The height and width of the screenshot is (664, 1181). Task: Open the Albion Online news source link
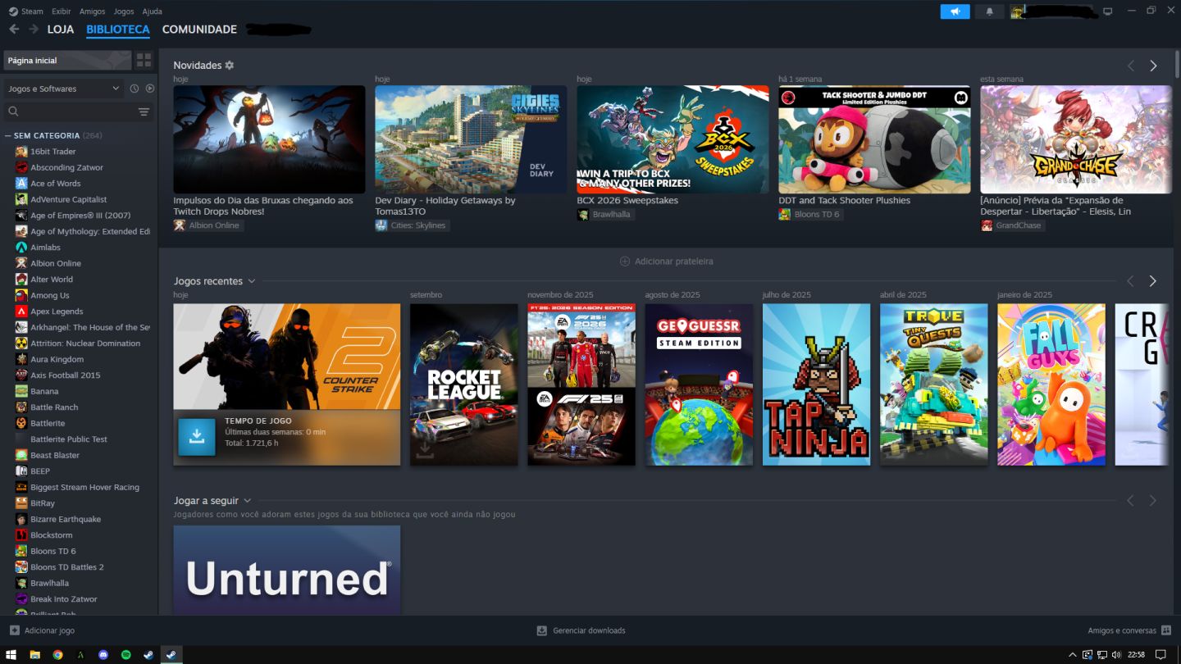coord(207,225)
